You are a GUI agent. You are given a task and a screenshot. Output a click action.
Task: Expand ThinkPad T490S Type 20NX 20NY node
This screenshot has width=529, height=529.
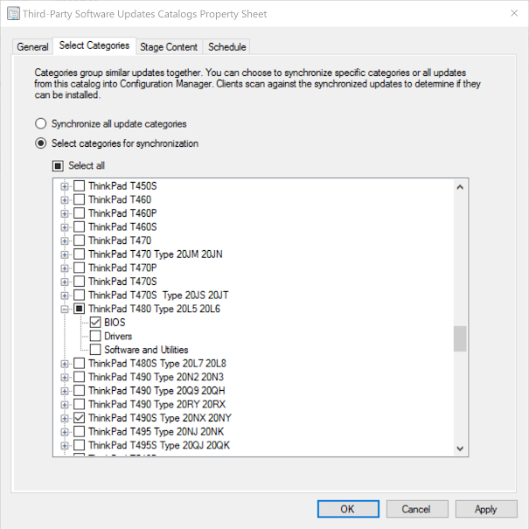click(65, 418)
